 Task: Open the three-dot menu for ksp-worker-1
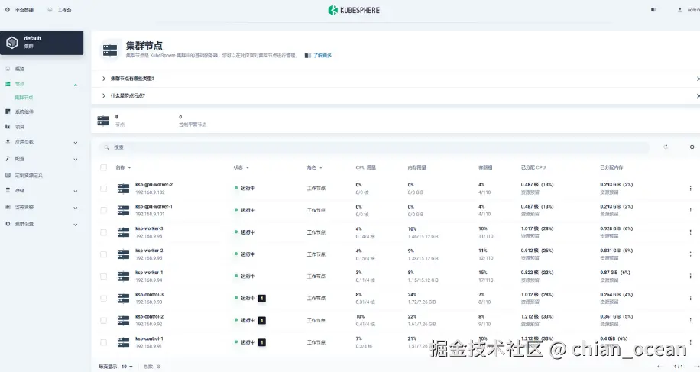(691, 276)
